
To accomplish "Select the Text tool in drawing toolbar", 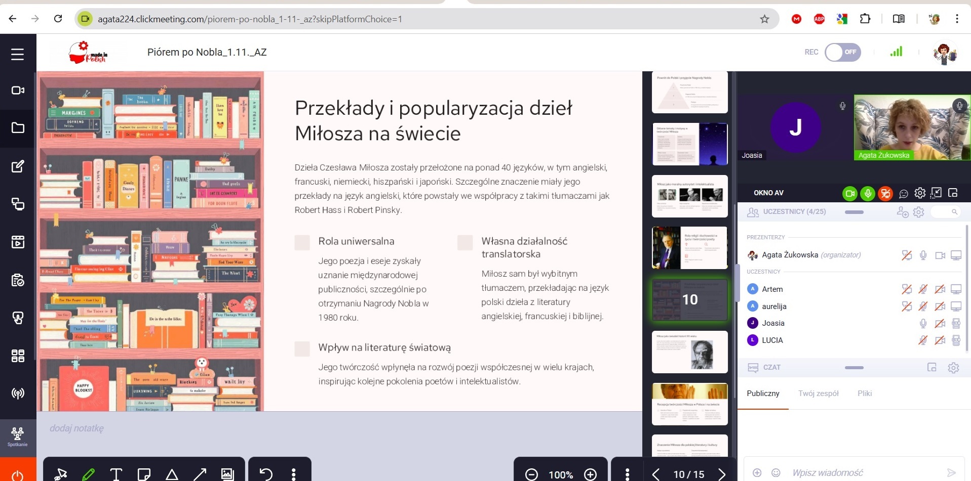I will [116, 474].
